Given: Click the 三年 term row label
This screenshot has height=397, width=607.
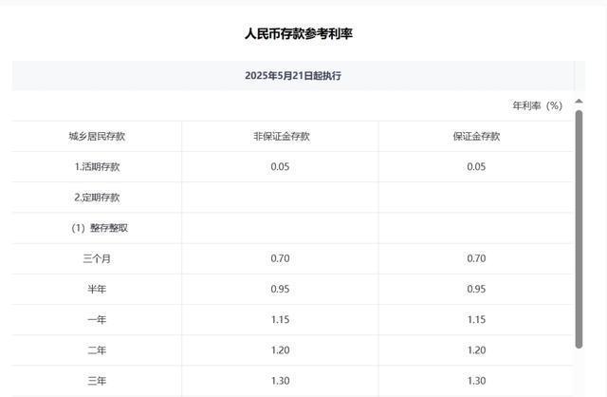Looking at the screenshot, I should point(97,381).
